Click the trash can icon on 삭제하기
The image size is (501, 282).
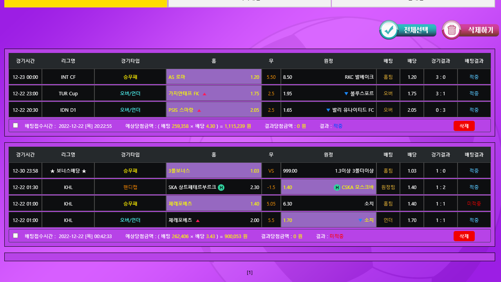pos(452,30)
